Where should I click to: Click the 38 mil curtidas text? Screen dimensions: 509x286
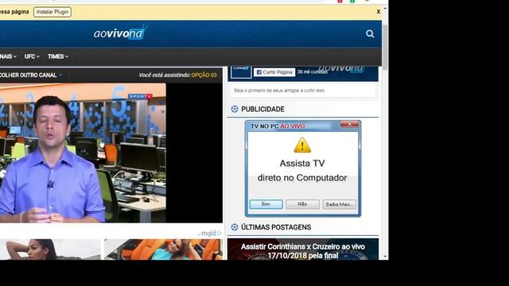pos(313,71)
